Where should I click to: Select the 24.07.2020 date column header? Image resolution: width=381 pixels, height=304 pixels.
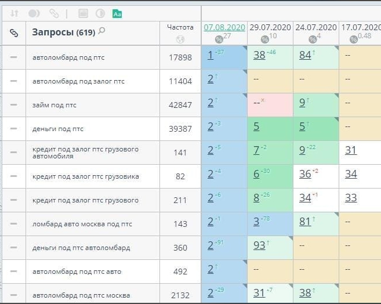315,27
